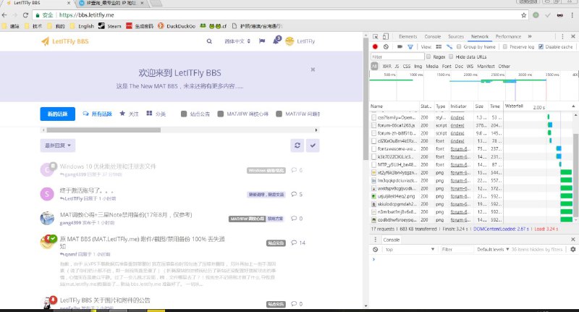Image resolution: width=579 pixels, height=312 pixels.
Task: Open the language dropdown 简体中文
Action: pyautogui.click(x=237, y=41)
